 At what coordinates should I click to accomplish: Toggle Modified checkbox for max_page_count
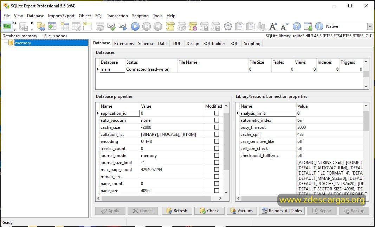(217, 170)
